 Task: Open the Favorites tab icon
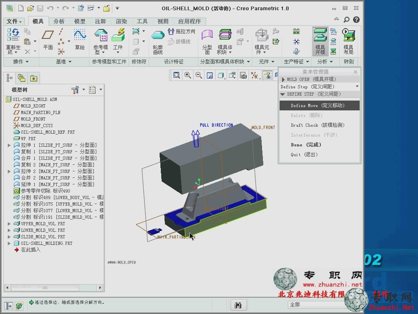33,78
